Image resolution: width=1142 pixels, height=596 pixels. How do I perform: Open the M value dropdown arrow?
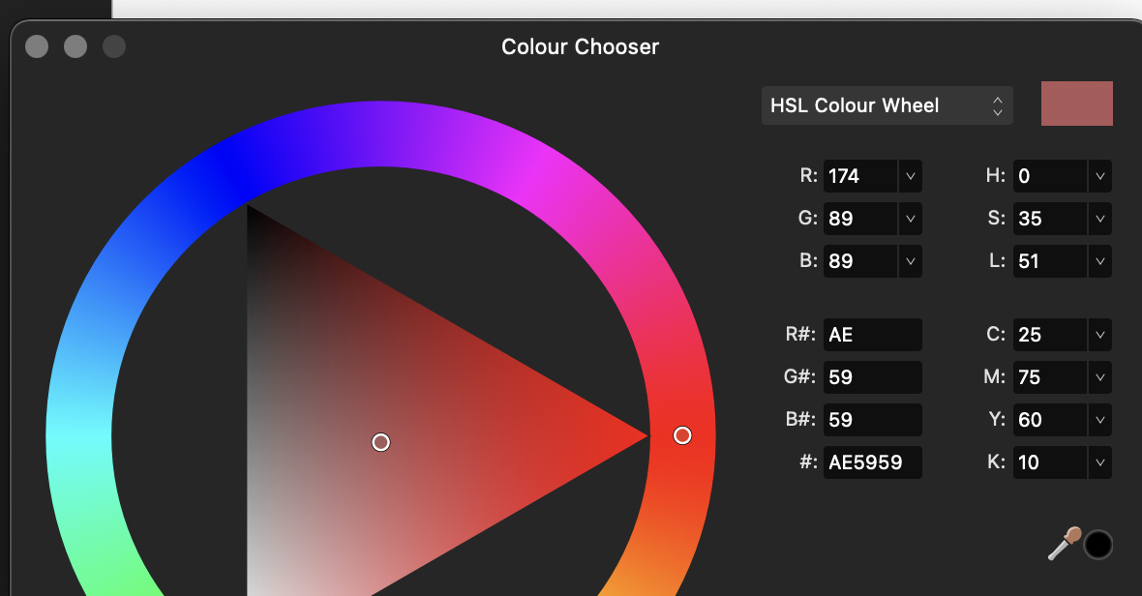1098,377
